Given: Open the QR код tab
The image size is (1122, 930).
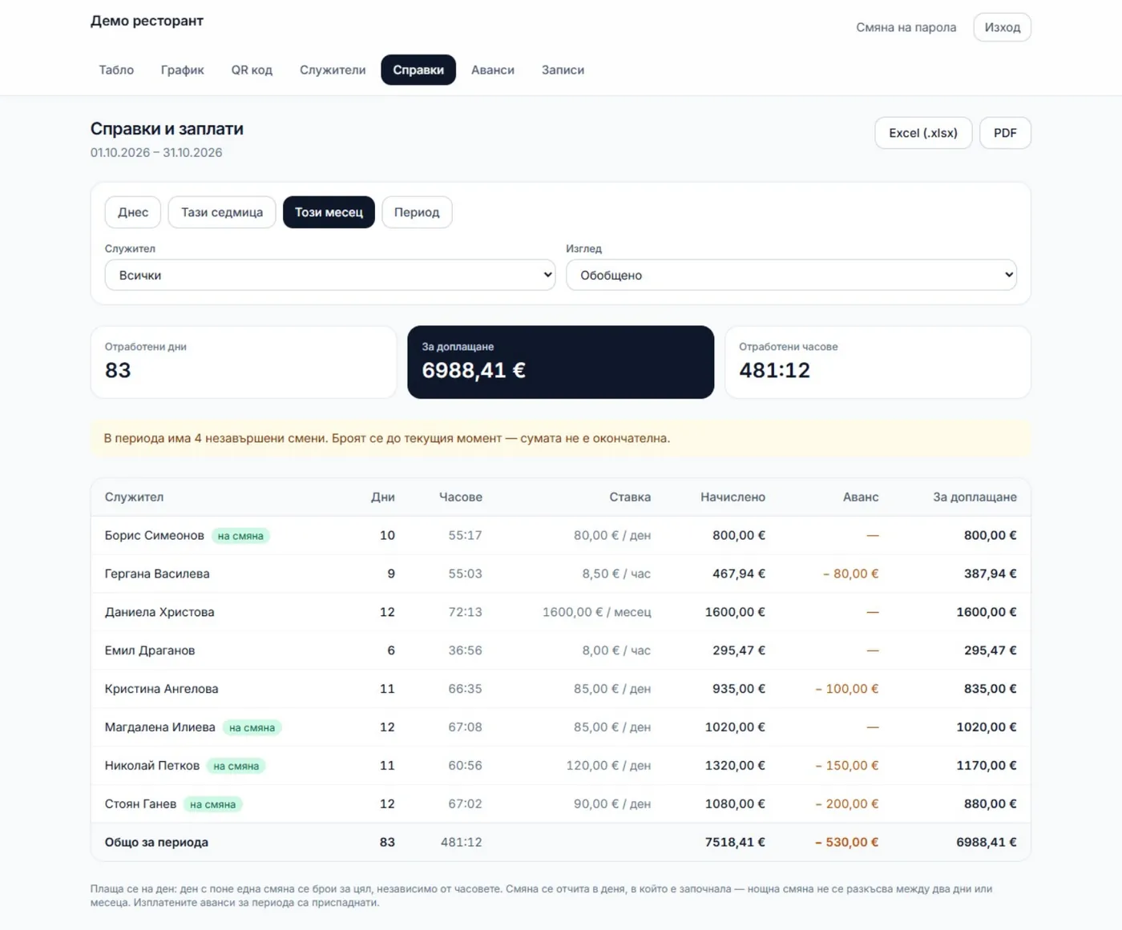Looking at the screenshot, I should [x=252, y=70].
